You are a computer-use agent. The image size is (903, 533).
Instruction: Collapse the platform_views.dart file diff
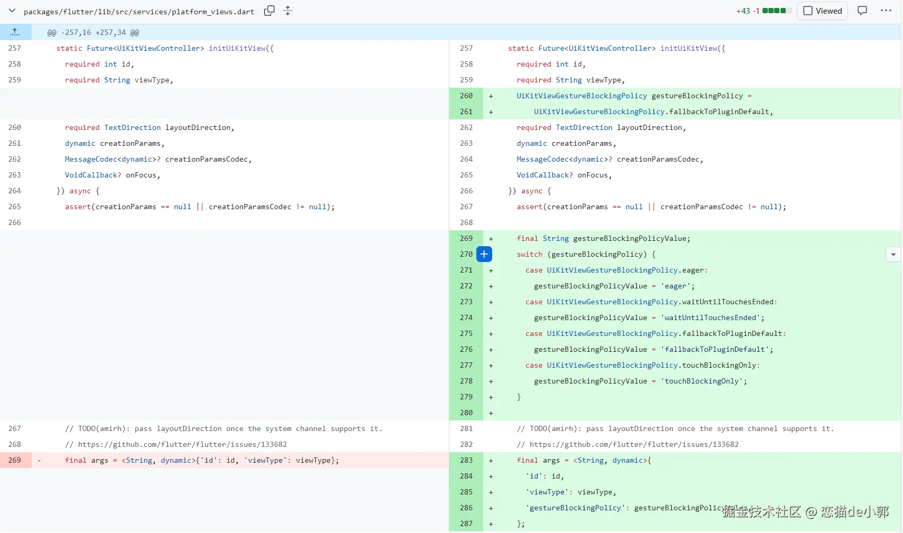pos(12,11)
